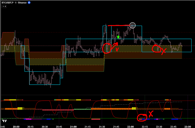Select the red X drawn in the oscillator pane
This screenshot has width=195, height=128.
pyautogui.click(x=151, y=114)
